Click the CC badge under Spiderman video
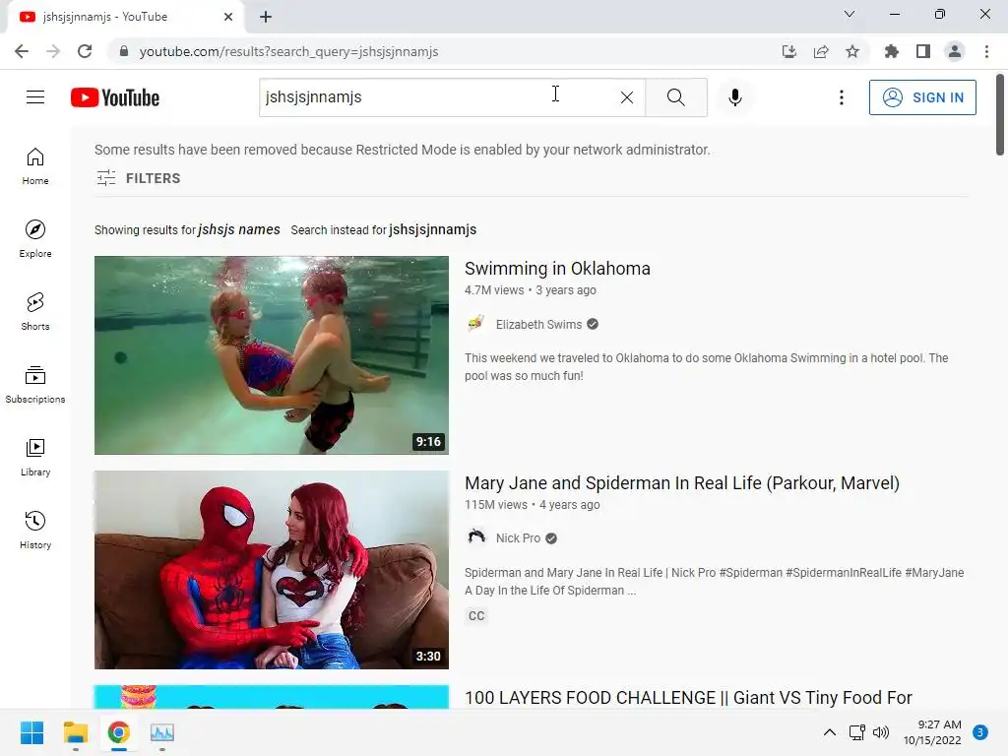The image size is (1008, 756). coord(476,616)
